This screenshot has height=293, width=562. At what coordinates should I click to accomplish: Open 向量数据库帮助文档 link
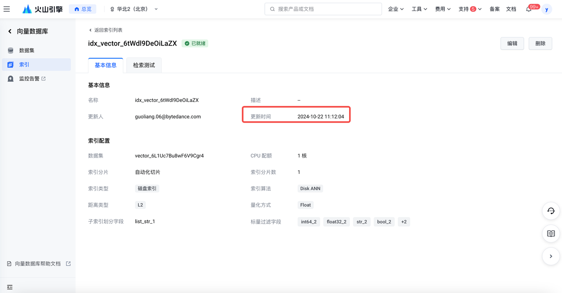click(x=39, y=264)
